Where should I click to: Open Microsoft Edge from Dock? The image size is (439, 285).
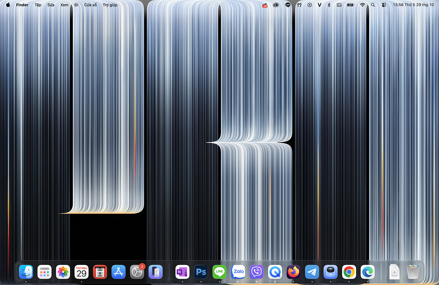pos(368,272)
